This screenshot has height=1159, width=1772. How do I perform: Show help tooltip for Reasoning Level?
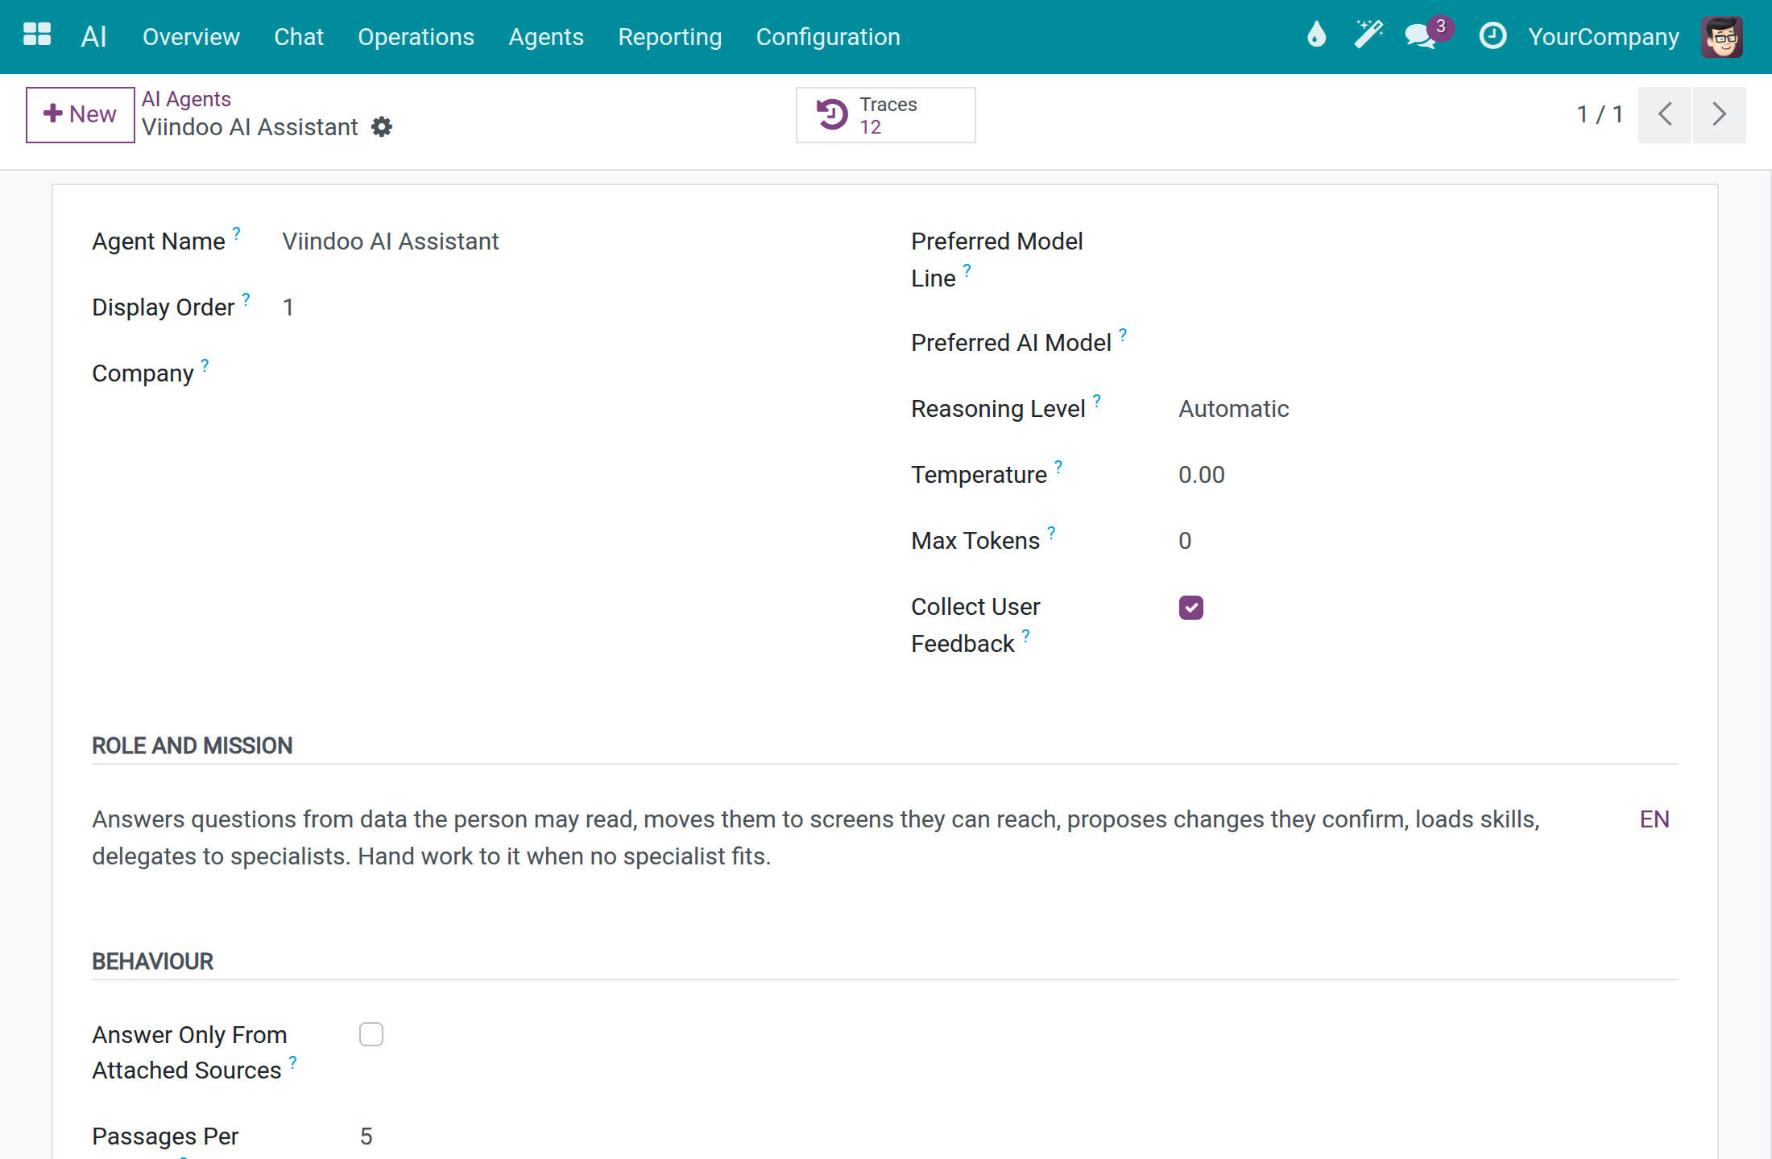click(1097, 401)
